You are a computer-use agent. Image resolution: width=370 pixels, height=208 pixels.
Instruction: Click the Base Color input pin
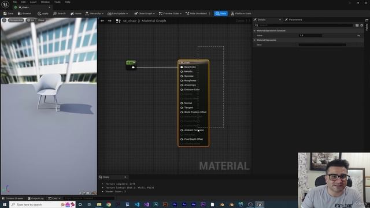pyautogui.click(x=182, y=67)
